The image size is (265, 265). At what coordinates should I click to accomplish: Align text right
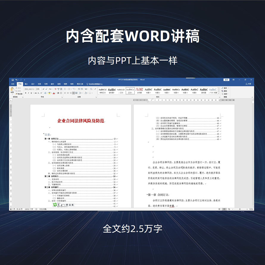[71, 93]
